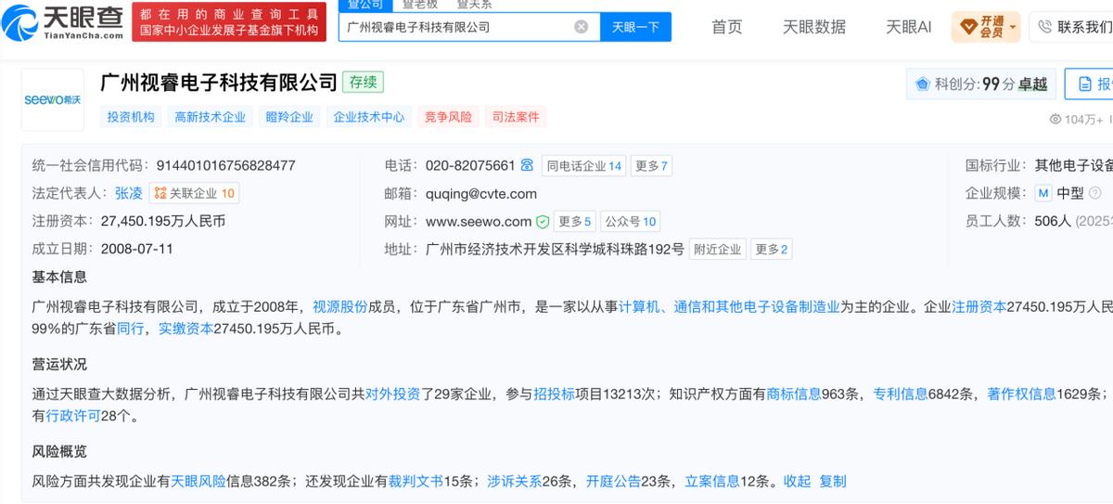Image resolution: width=1113 pixels, height=504 pixels.
Task: Open the 对外投资 link
Action: click(393, 394)
